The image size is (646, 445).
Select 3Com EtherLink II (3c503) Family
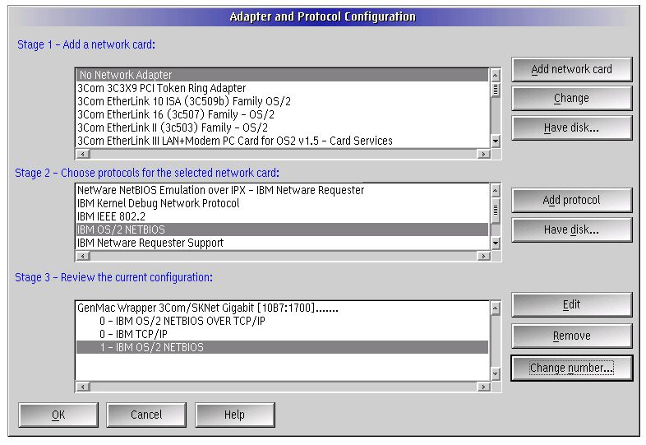tap(282, 127)
